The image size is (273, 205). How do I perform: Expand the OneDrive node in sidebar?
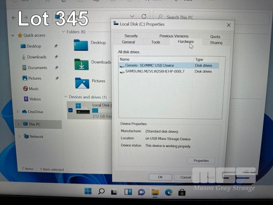click(18, 112)
